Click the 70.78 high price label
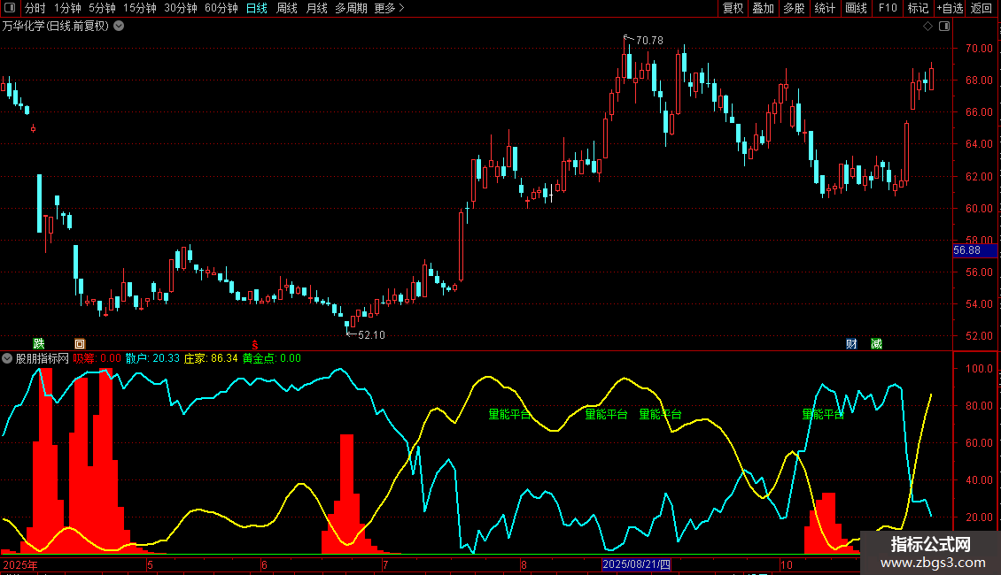 point(649,40)
